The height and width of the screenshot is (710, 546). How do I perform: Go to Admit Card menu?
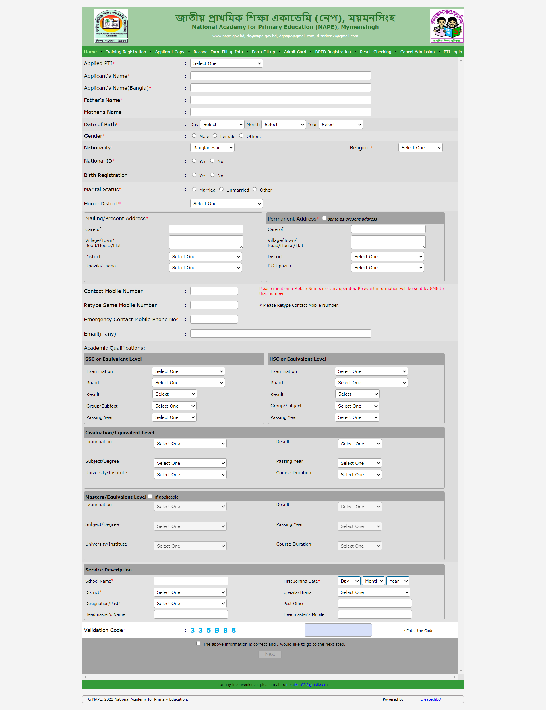coord(295,52)
